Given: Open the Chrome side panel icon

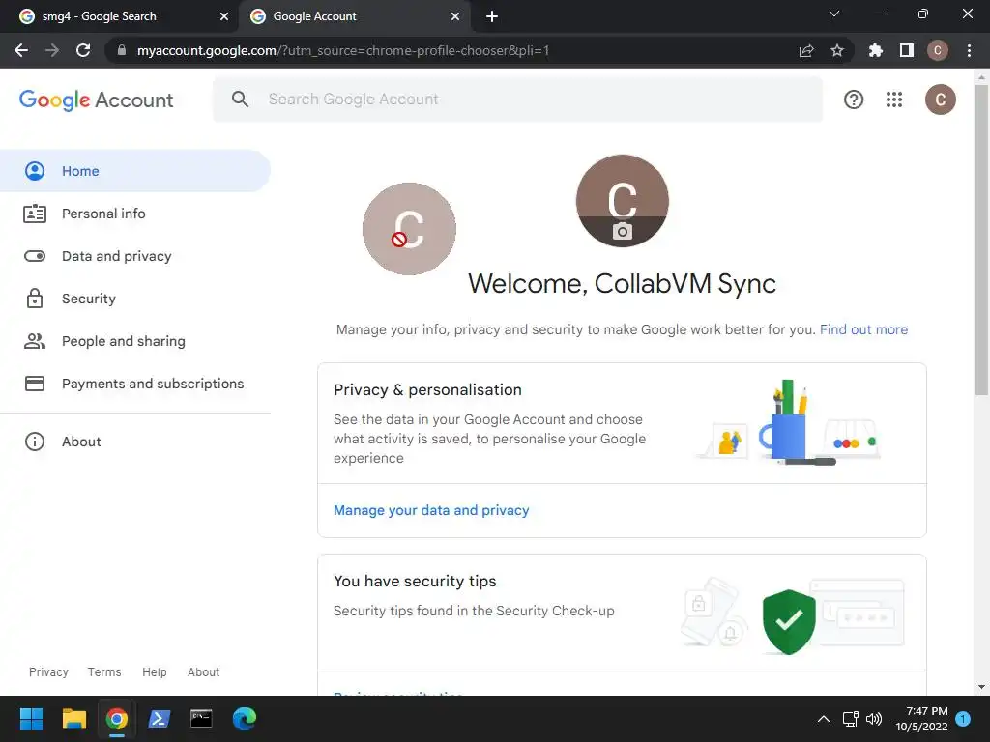Looking at the screenshot, I should click(907, 50).
